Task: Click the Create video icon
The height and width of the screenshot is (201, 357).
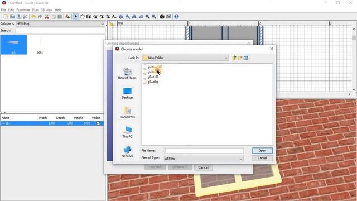Action: click(168, 17)
